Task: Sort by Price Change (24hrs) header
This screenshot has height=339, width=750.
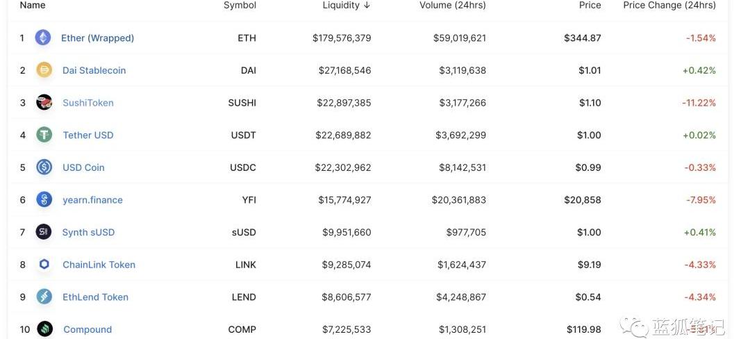Action: pyautogui.click(x=669, y=6)
